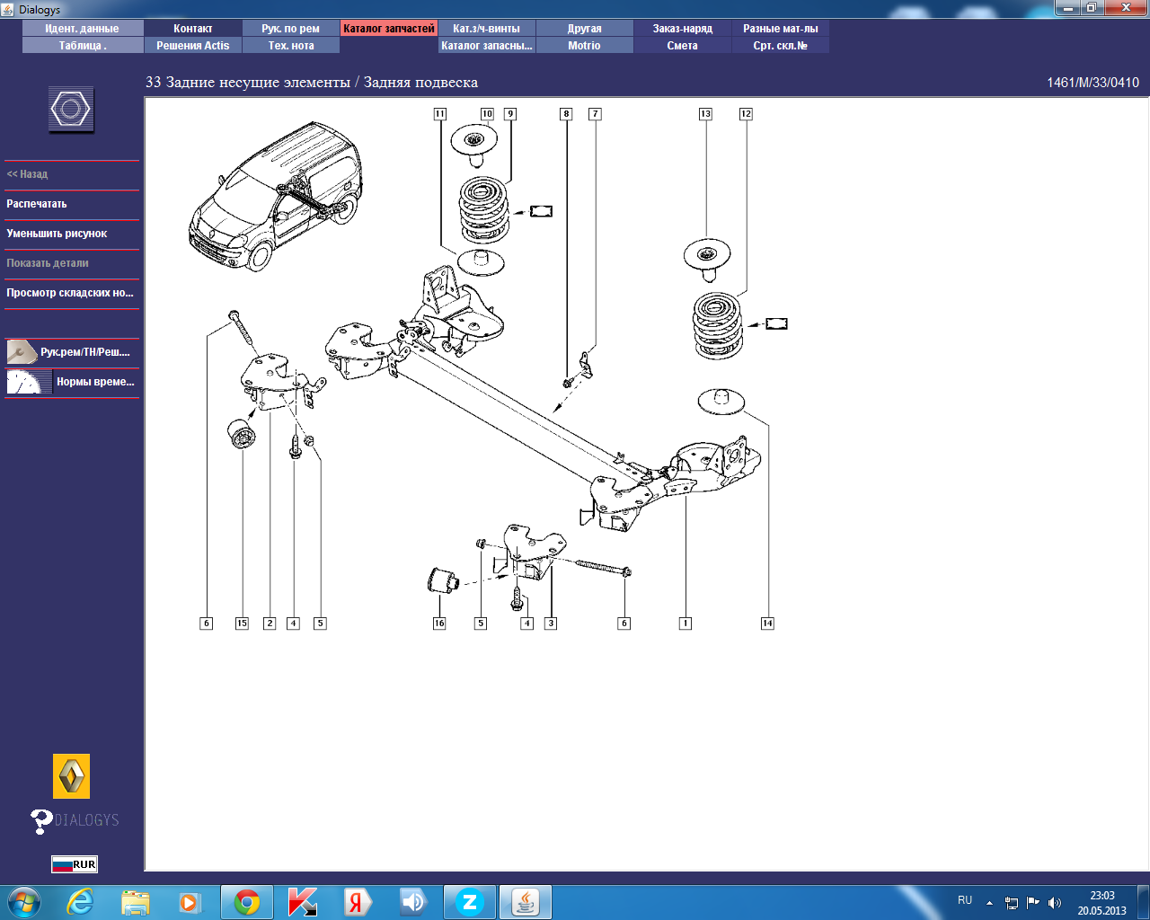Select part label 16 bushing

point(439,623)
